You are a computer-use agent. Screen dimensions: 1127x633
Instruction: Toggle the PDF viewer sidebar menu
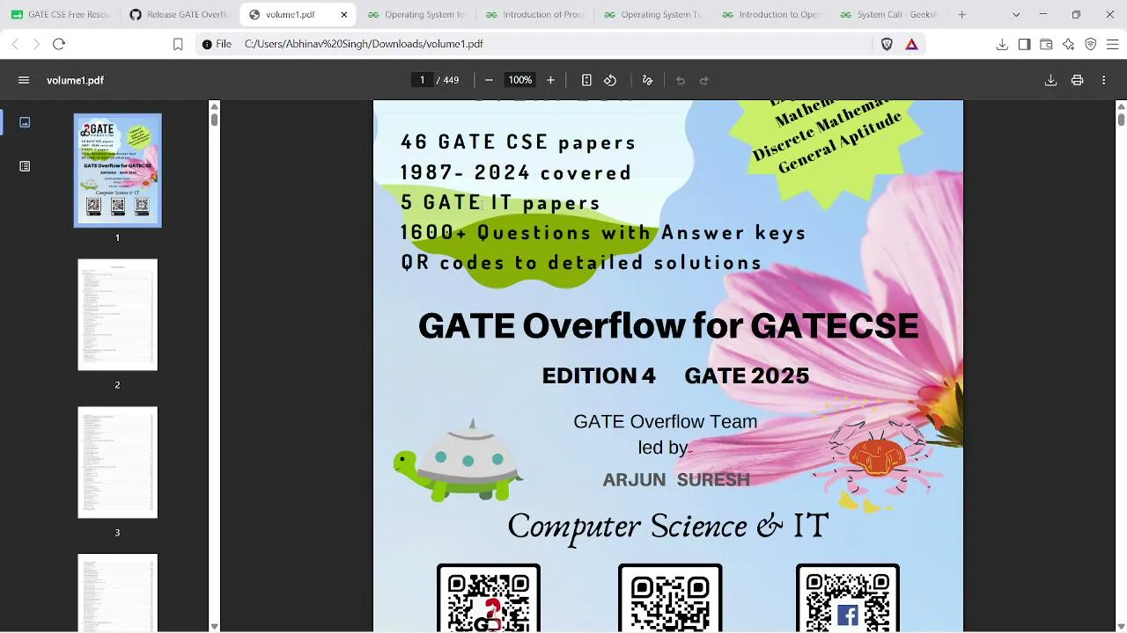(x=24, y=80)
